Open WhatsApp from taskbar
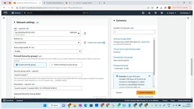 119,105
